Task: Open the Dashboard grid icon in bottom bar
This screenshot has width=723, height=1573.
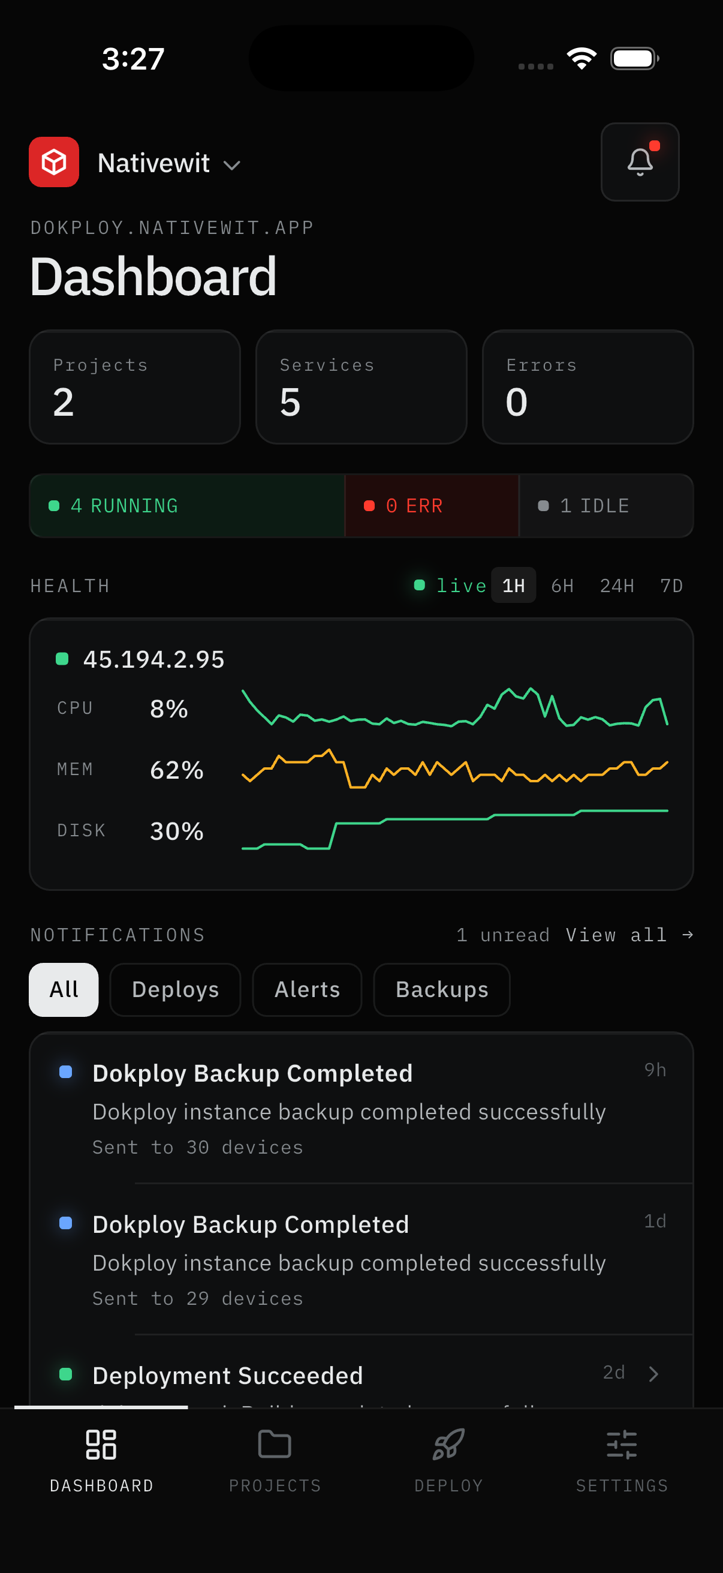Action: 101,1444
